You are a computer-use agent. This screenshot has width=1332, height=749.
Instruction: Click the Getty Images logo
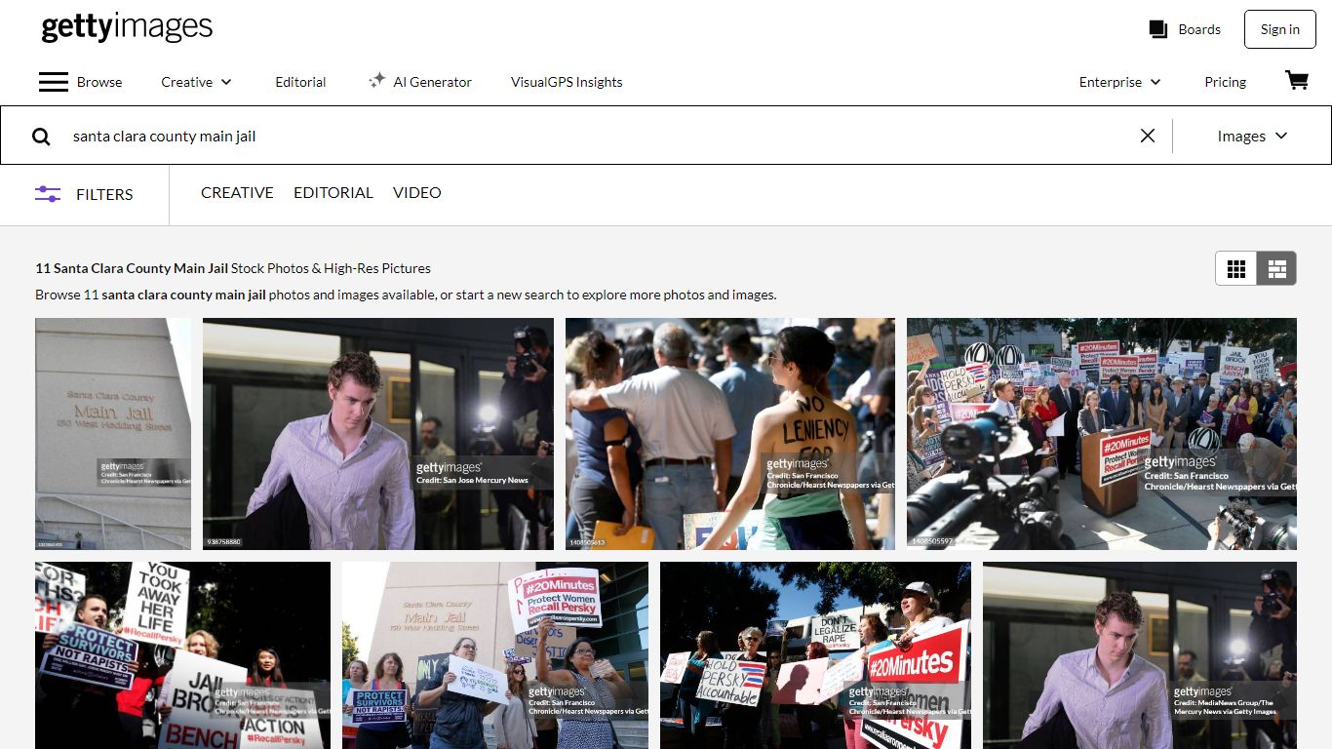(x=127, y=27)
